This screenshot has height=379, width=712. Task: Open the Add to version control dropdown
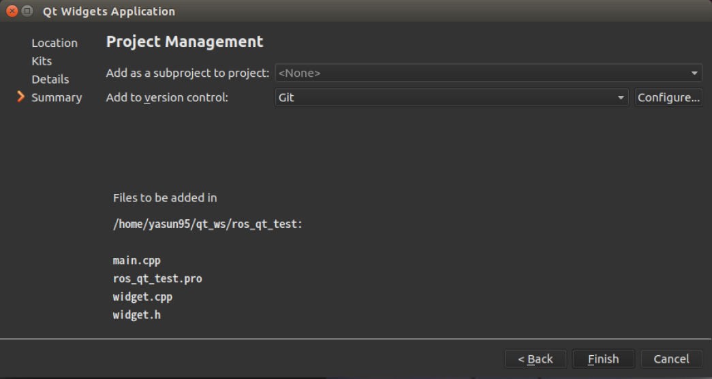(x=451, y=97)
